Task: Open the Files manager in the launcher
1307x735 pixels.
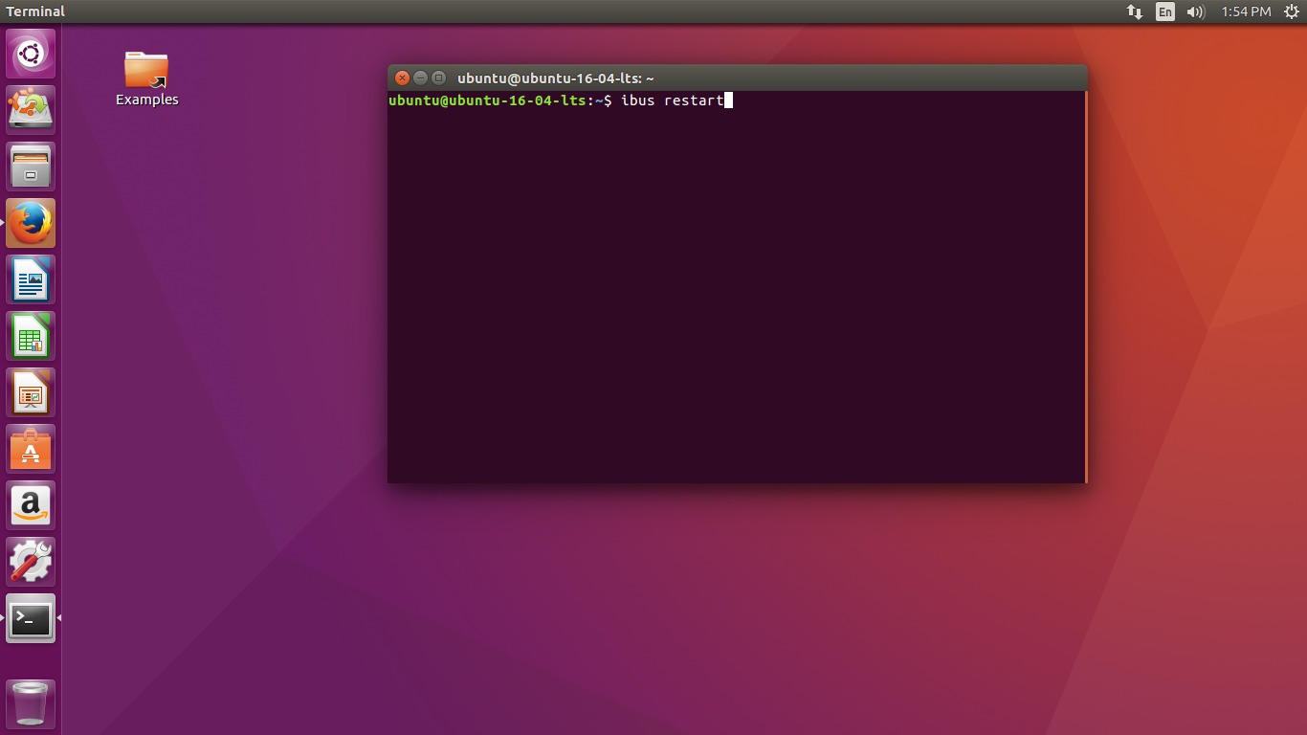Action: 31,167
